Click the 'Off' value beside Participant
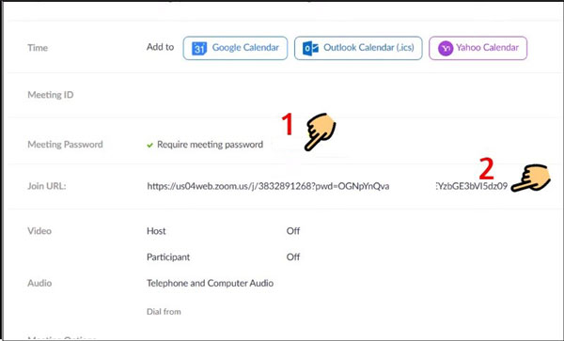This screenshot has height=341, width=564. coord(293,256)
